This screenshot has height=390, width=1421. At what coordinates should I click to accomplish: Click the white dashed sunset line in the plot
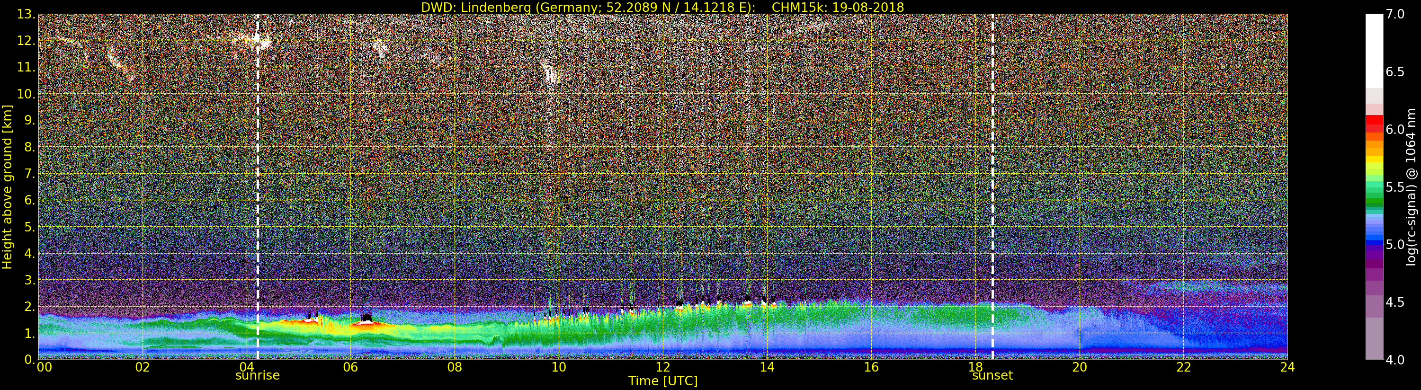pos(992,187)
